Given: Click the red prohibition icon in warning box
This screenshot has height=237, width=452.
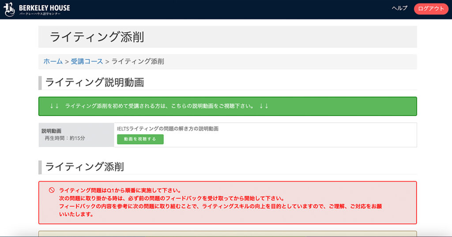Looking at the screenshot, I should (52, 190).
